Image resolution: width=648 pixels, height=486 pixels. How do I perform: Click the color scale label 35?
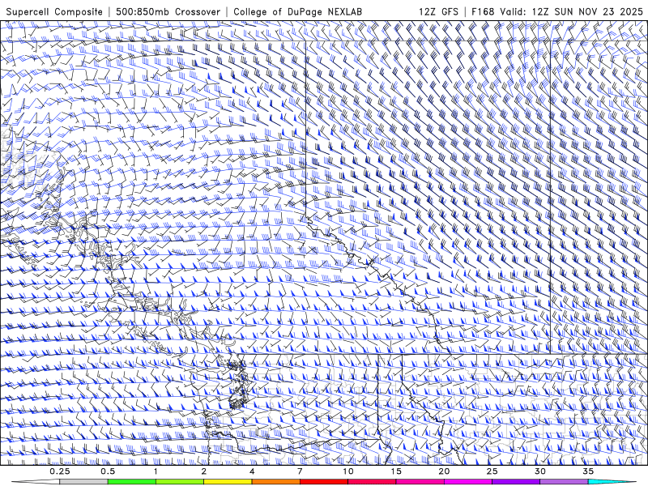tap(588, 471)
